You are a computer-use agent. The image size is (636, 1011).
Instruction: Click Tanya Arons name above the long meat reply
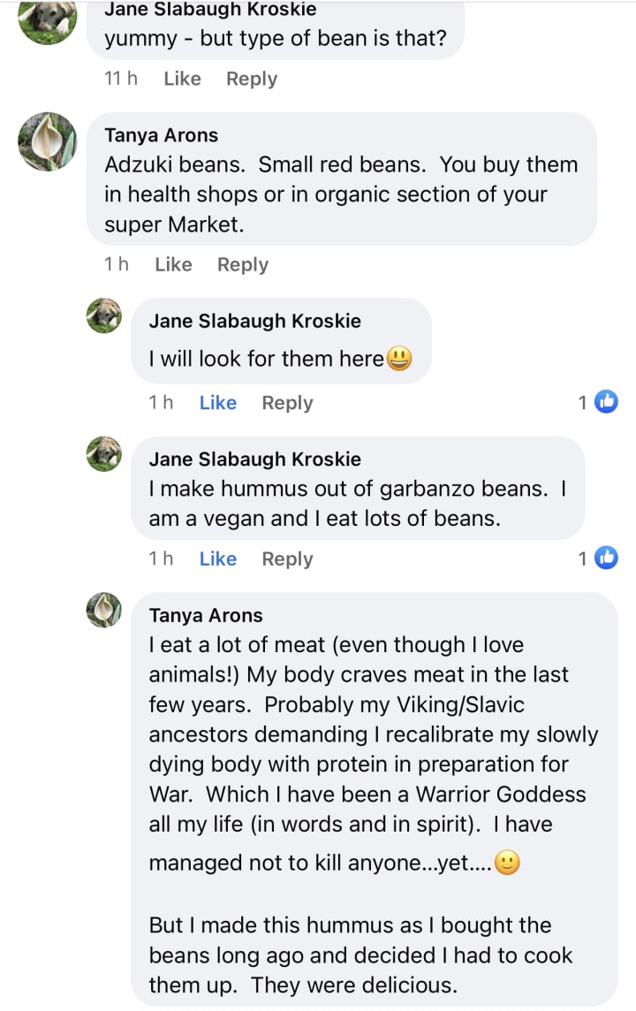(206, 615)
